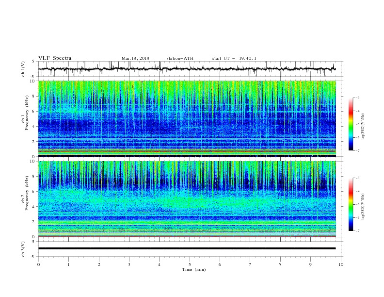
Task: Click the "3" minute tick label on time axis
Action: (x=129, y=264)
